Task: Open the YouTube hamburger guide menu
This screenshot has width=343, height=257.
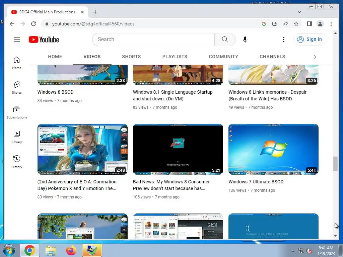Action: click(x=17, y=39)
